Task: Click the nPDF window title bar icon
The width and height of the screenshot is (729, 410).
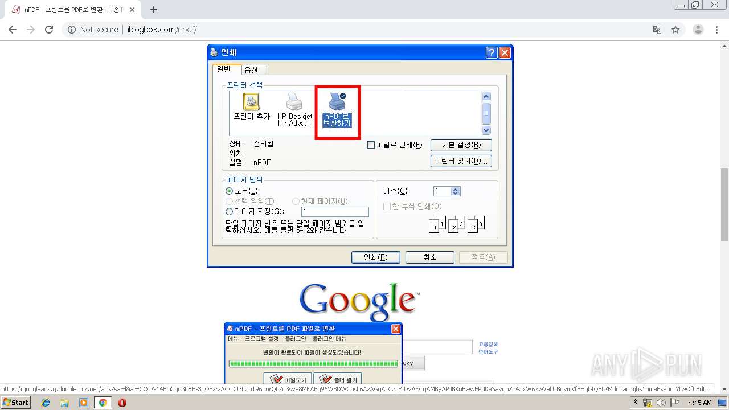Action: click(230, 329)
